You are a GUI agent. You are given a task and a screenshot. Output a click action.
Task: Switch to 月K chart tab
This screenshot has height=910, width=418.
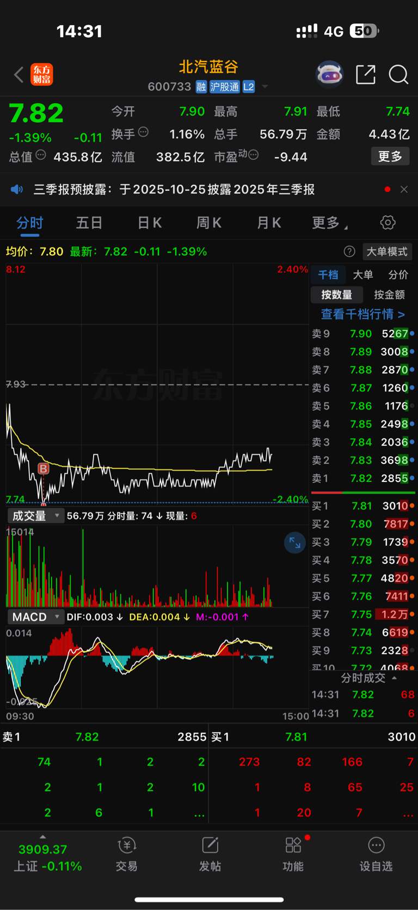[269, 223]
